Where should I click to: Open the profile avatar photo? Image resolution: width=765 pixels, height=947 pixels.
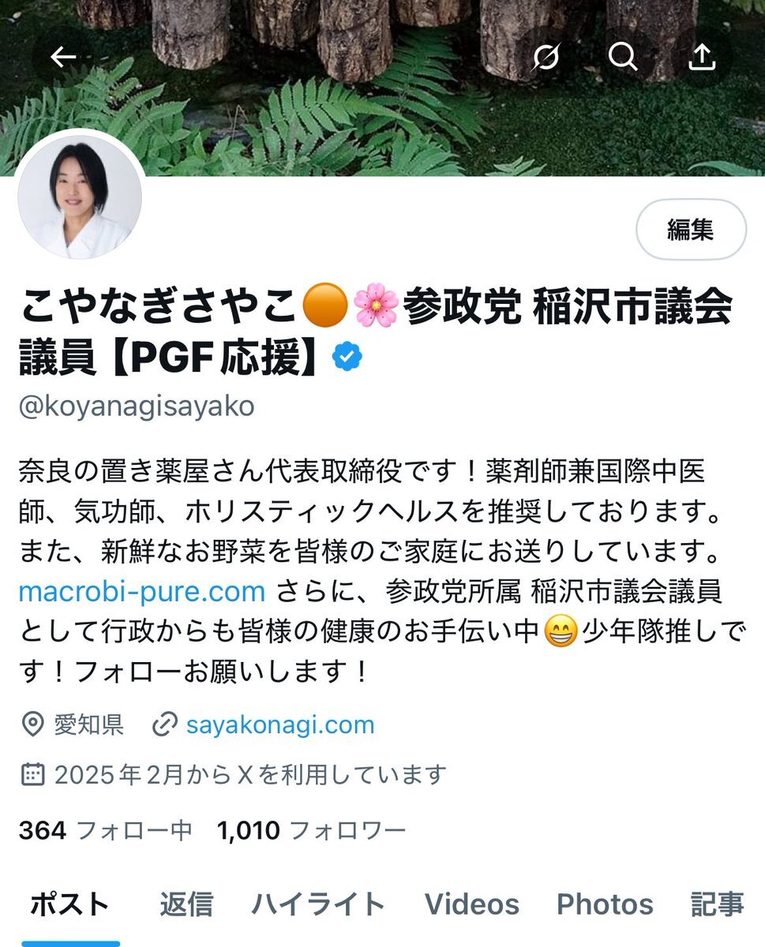tap(79, 196)
